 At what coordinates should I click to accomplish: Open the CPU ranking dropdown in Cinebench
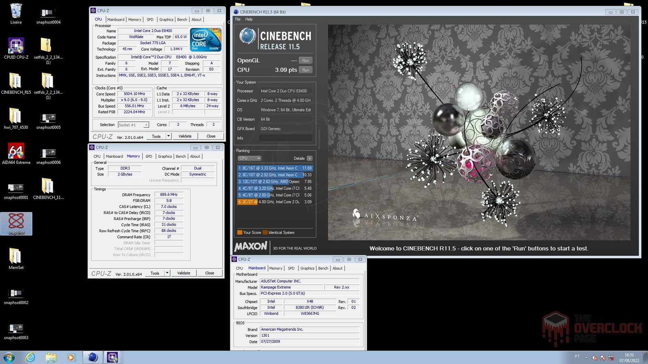tap(249, 159)
